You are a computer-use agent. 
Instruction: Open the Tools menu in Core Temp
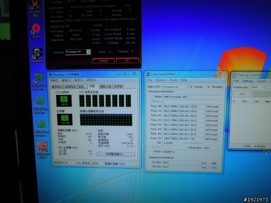[173, 80]
